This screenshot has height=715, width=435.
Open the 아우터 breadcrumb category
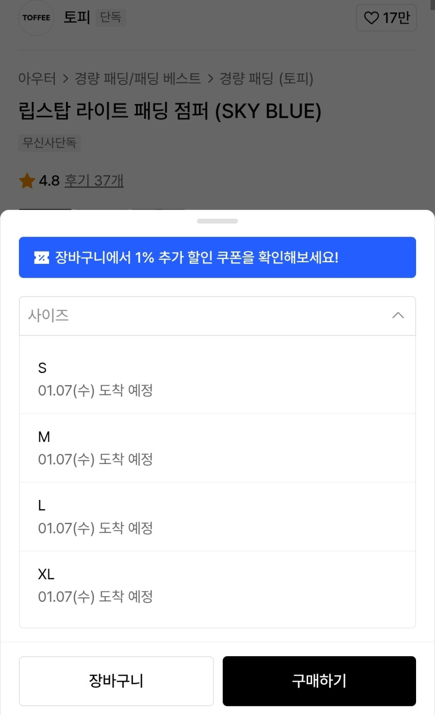[x=37, y=78]
